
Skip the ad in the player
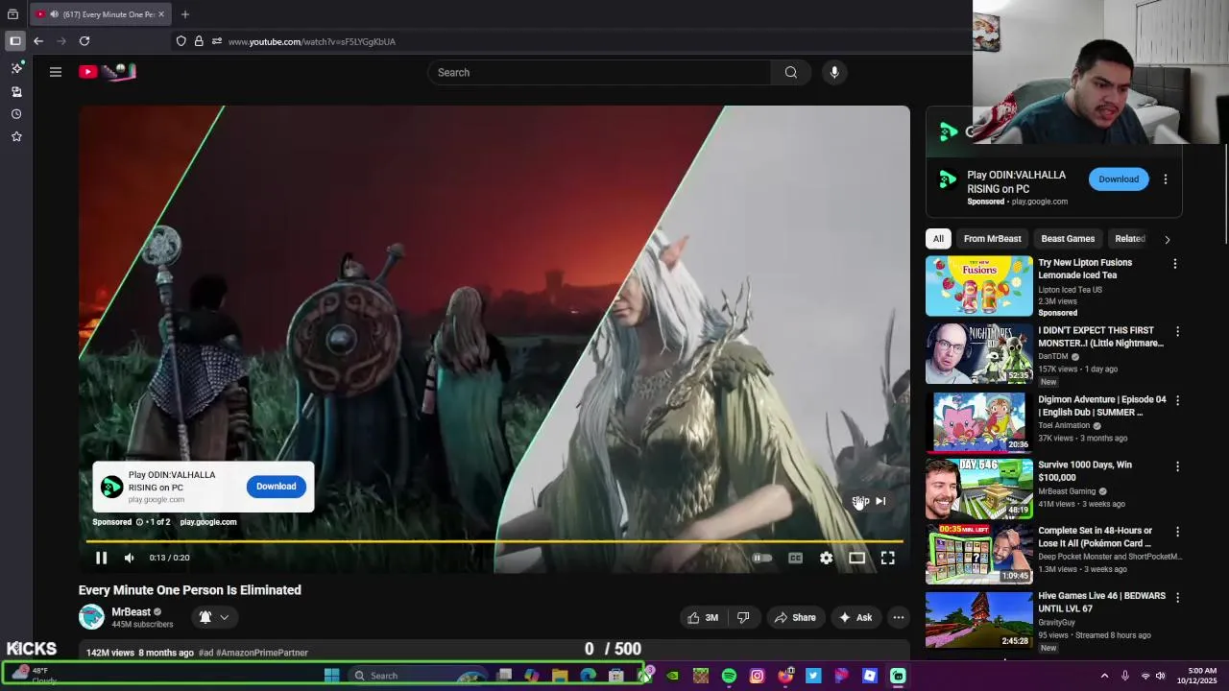pyautogui.click(x=869, y=501)
